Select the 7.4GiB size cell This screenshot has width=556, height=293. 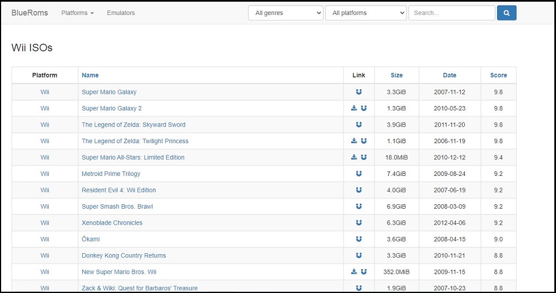point(396,174)
